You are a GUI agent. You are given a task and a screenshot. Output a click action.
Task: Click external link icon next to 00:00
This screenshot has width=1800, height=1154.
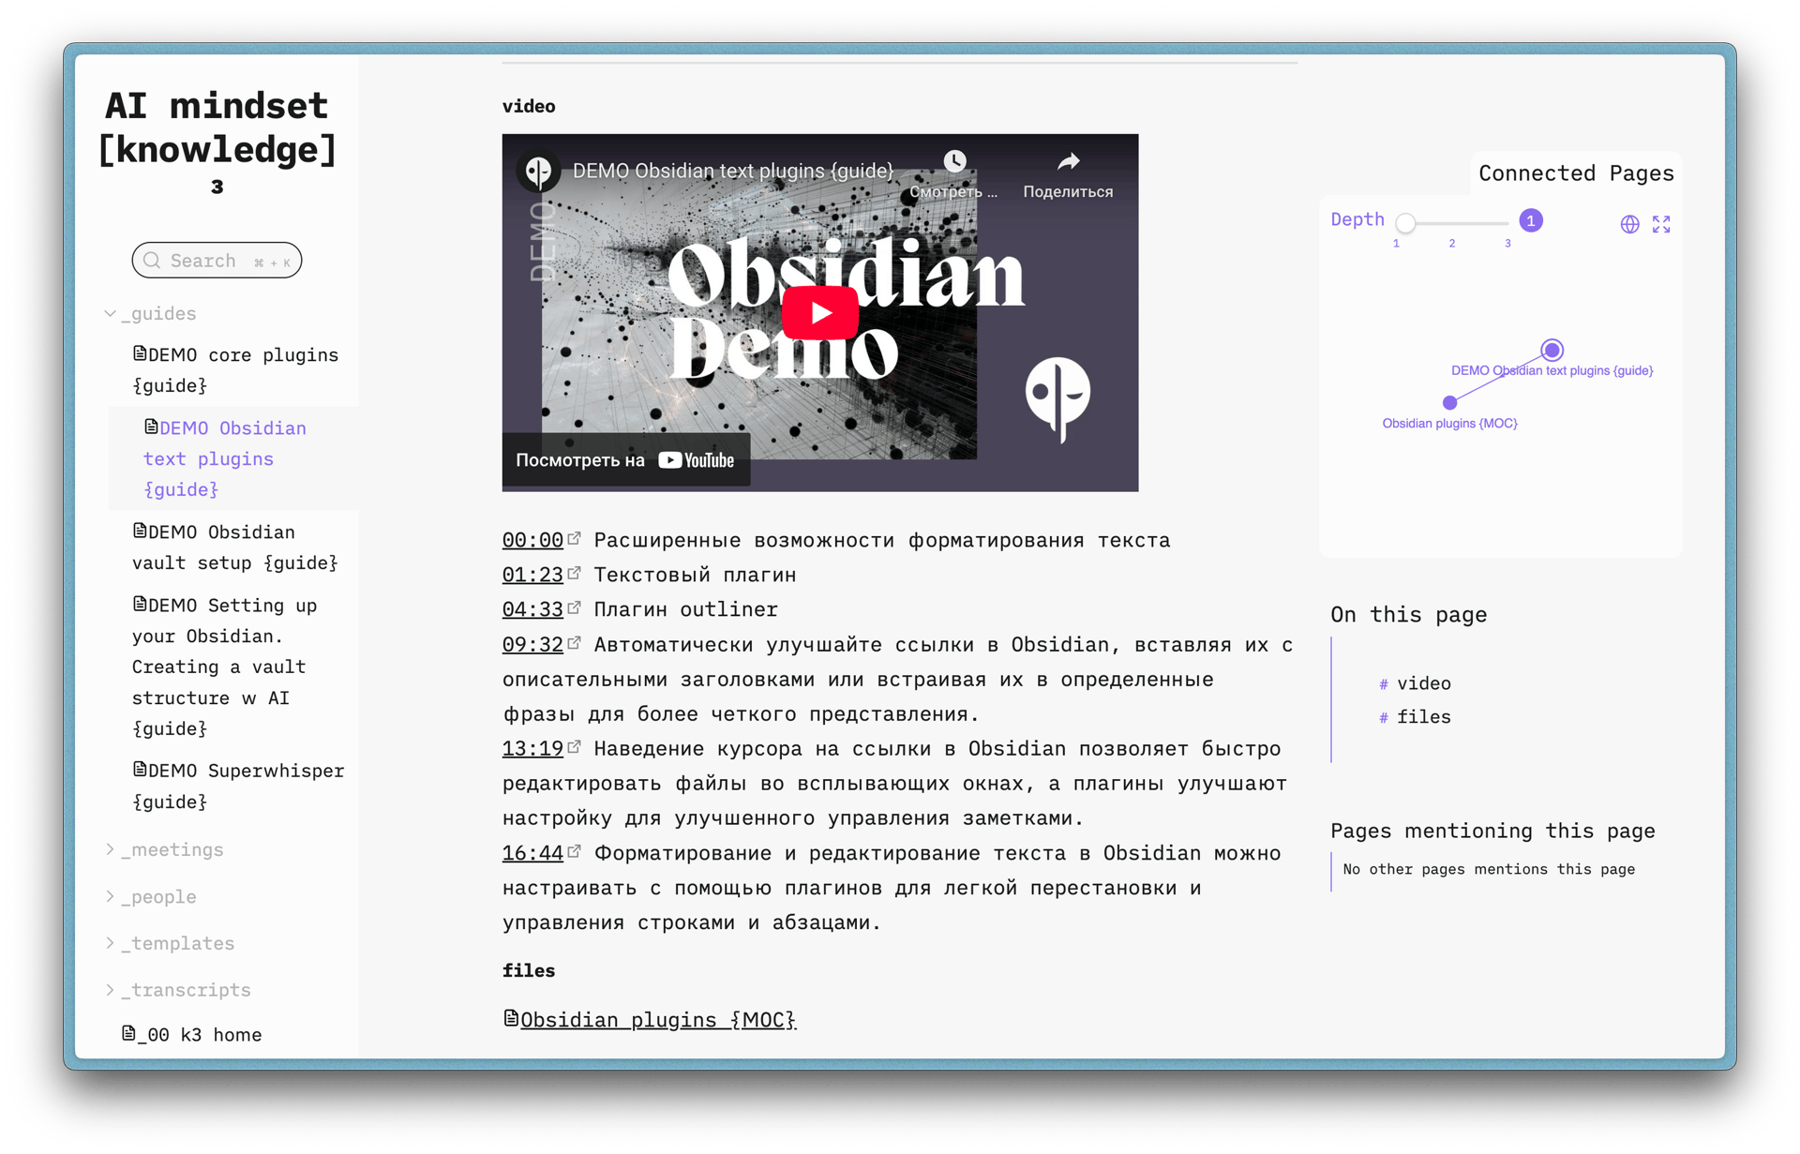[574, 538]
